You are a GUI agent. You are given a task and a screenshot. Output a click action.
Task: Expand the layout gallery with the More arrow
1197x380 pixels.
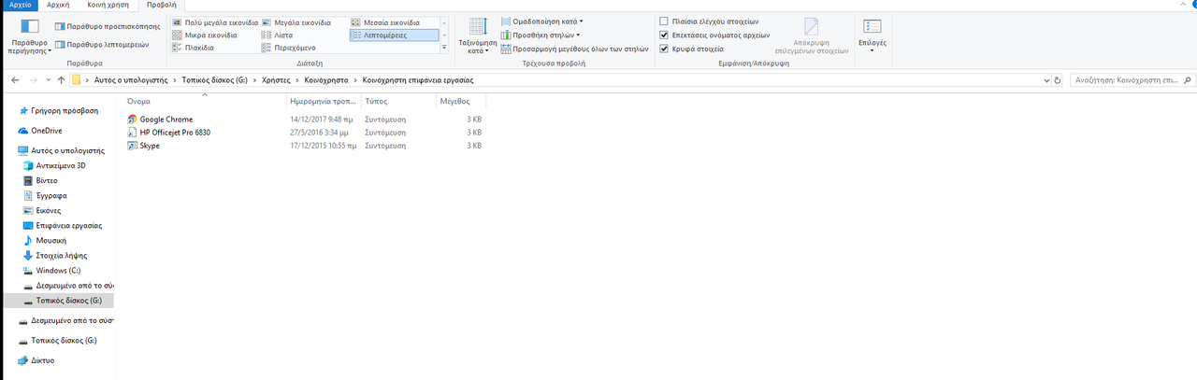pos(443,47)
